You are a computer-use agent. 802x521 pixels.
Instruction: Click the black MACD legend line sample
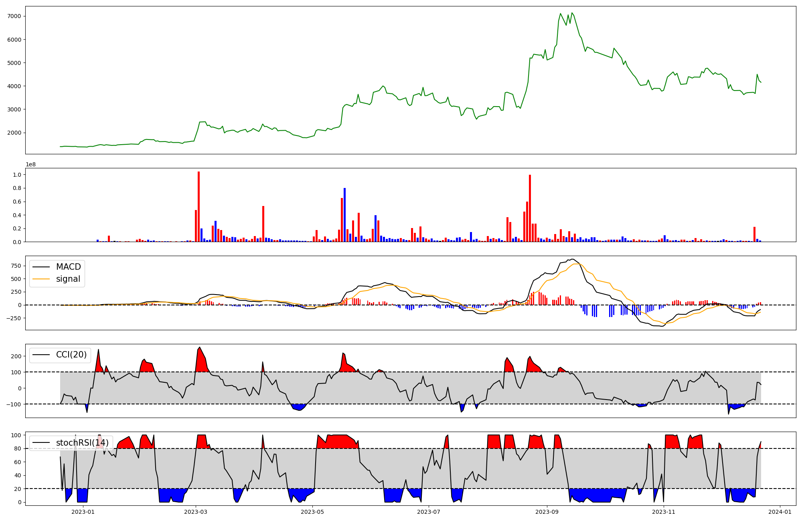click(x=41, y=267)
